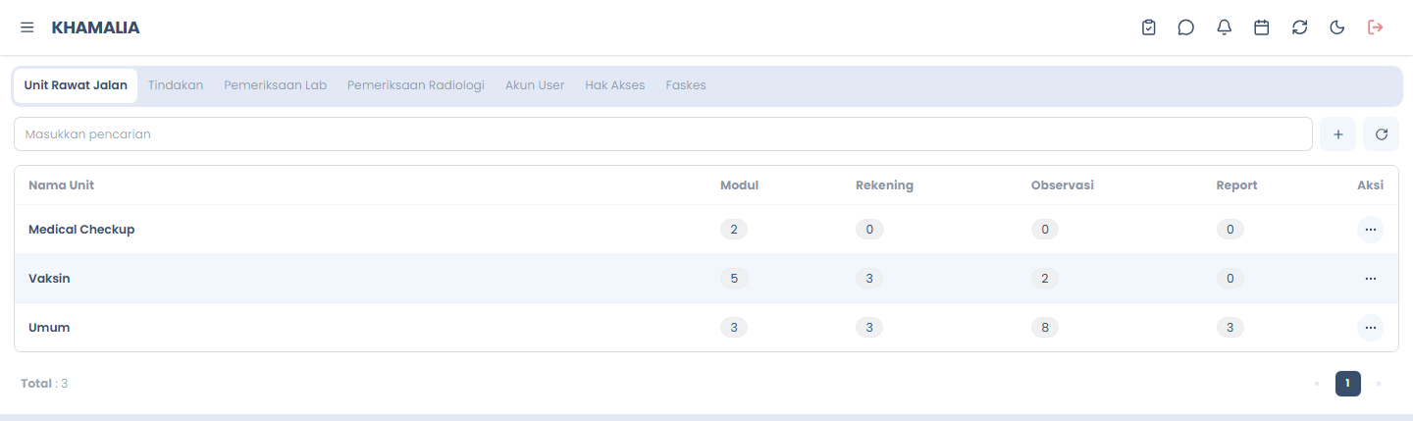Go to page 1 in pagination
The width and height of the screenshot is (1413, 421).
tap(1348, 384)
